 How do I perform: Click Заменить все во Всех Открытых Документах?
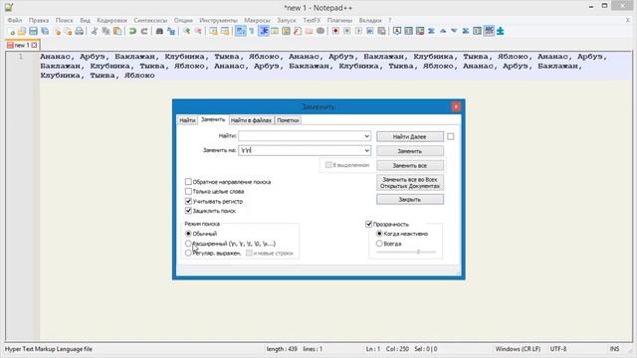pos(409,183)
